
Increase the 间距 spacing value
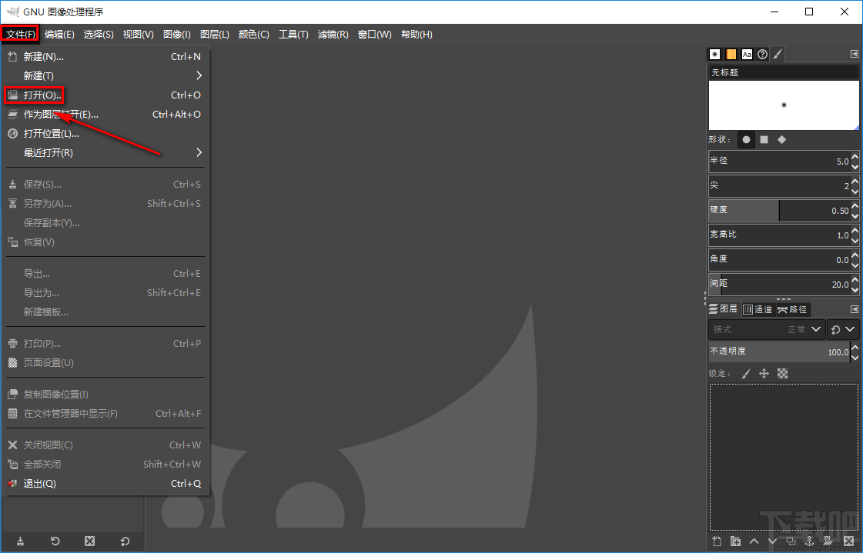(855, 281)
